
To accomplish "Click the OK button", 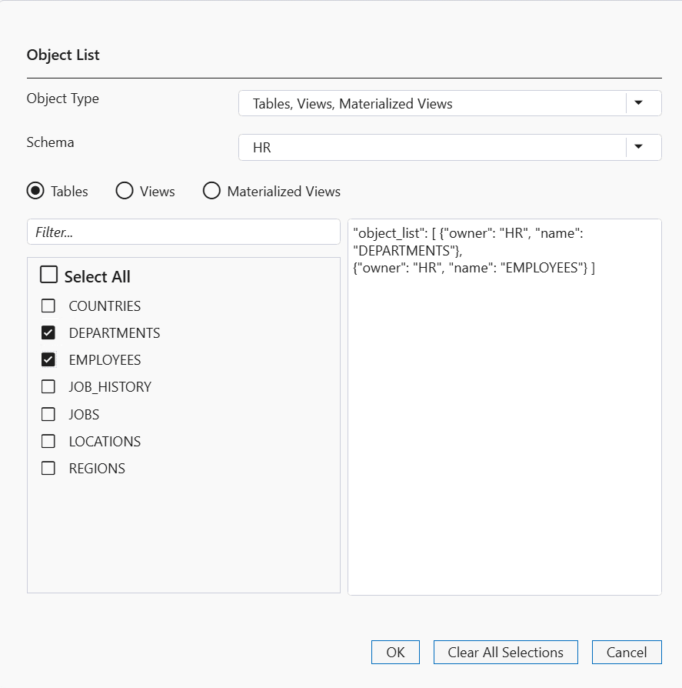I will pos(395,652).
